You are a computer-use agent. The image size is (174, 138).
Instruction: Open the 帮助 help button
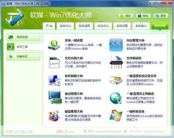tap(143, 16)
